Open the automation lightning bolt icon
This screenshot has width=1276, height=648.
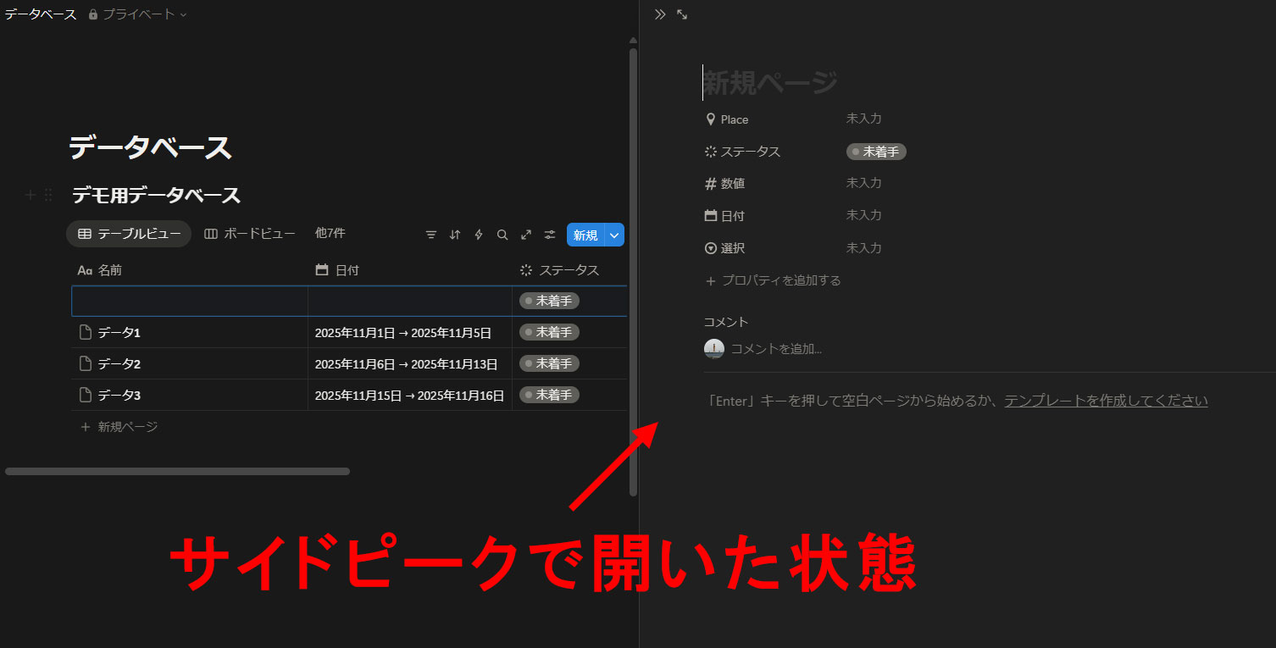point(479,235)
